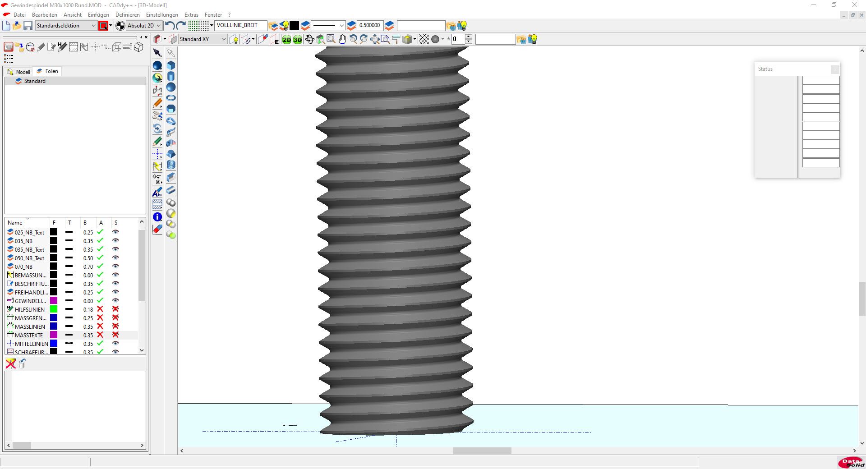Create a spring helix solid
The height and width of the screenshot is (469, 866).
(171, 165)
